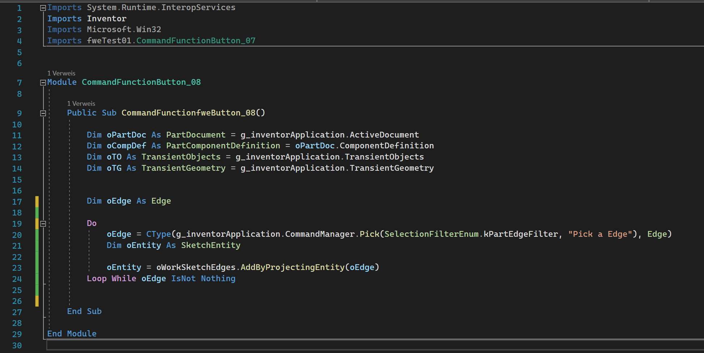Click the kPartEdgeFilter enum member
The image size is (704, 353).
tap(521, 234)
